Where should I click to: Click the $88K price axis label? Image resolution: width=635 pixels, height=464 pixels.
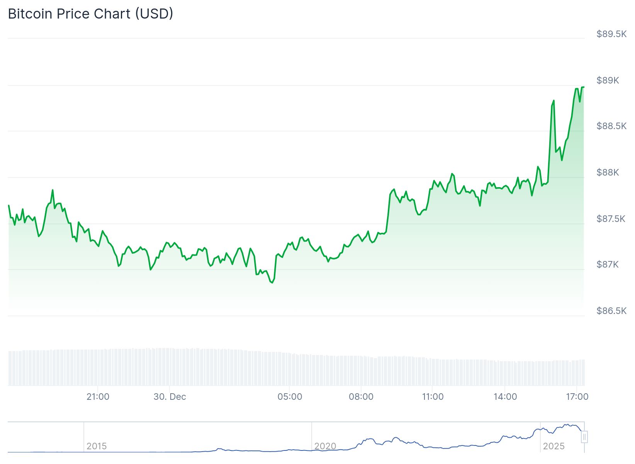pyautogui.click(x=608, y=172)
